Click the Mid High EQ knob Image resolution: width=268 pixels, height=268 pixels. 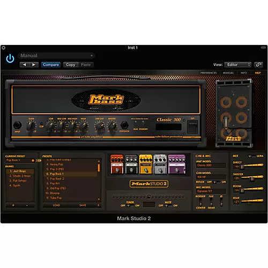(72, 126)
